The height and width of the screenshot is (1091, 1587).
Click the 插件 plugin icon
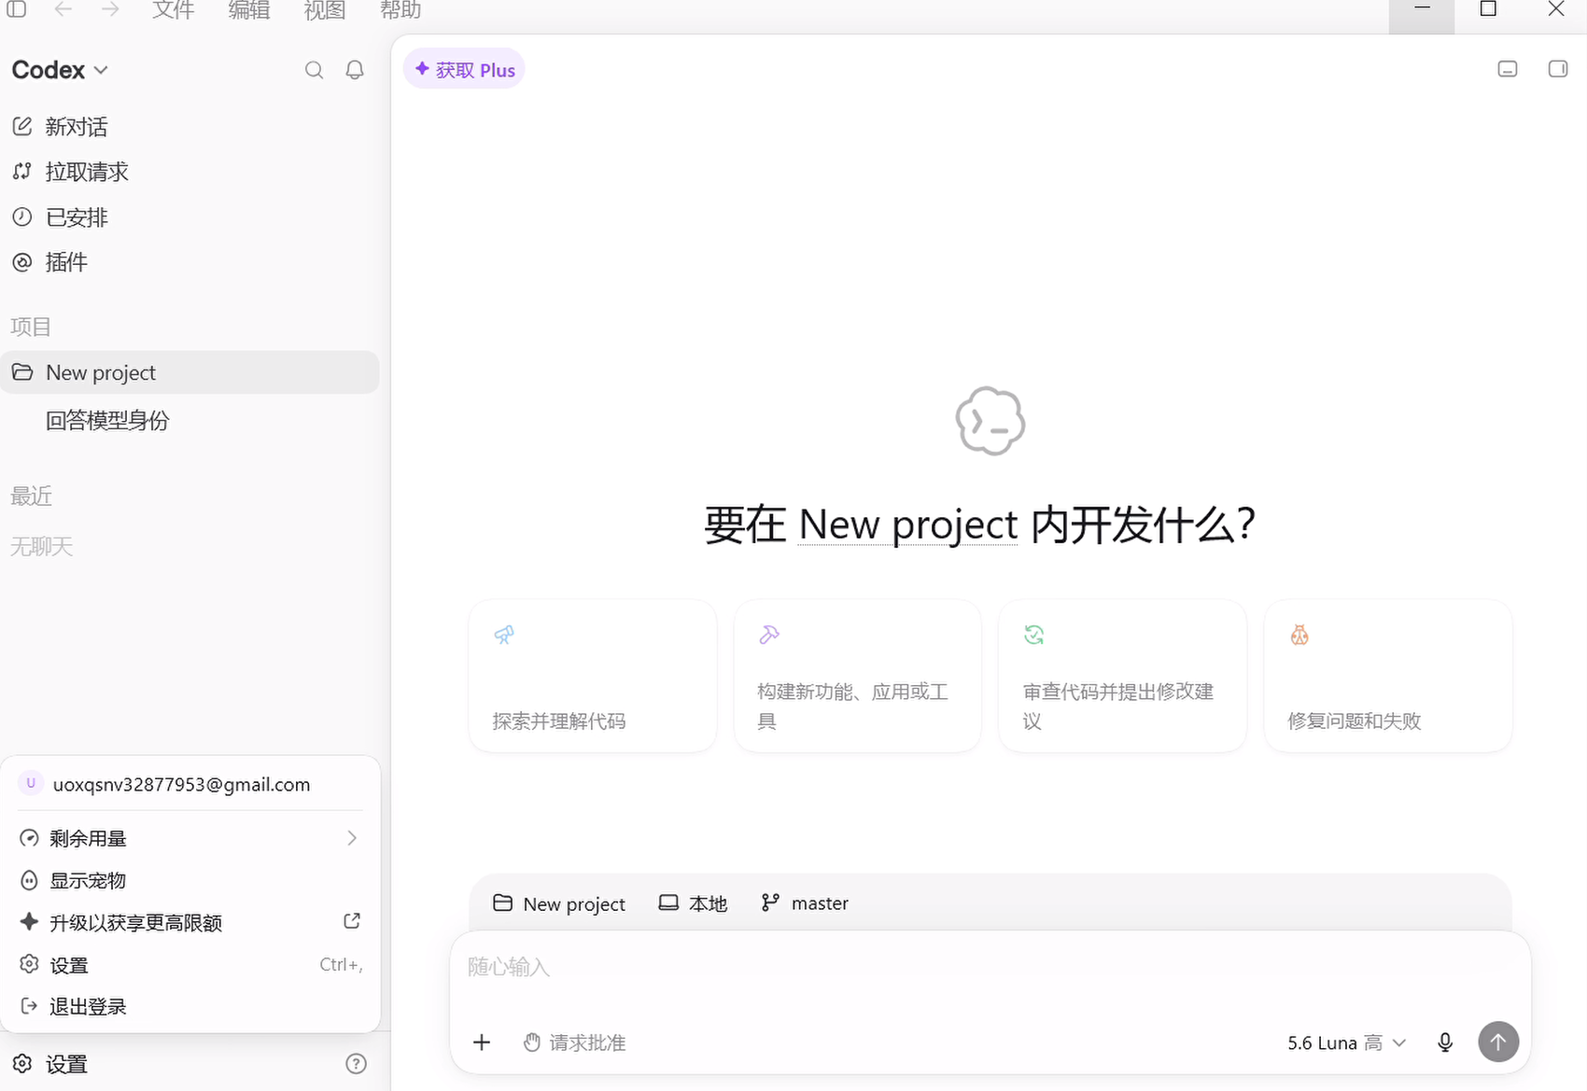coord(22,262)
